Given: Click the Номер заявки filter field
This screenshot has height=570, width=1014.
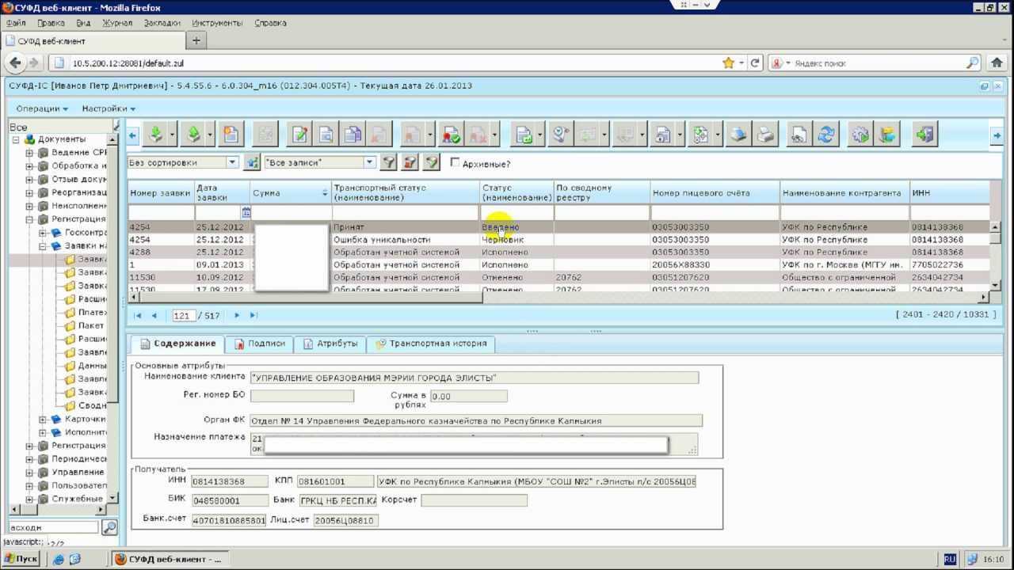Looking at the screenshot, I should (x=162, y=213).
